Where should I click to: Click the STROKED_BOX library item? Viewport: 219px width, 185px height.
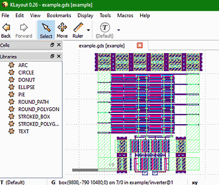point(34,116)
